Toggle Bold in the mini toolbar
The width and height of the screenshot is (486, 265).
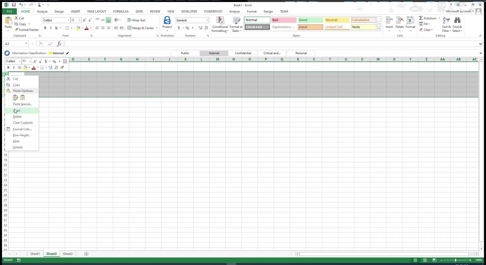tap(8, 68)
